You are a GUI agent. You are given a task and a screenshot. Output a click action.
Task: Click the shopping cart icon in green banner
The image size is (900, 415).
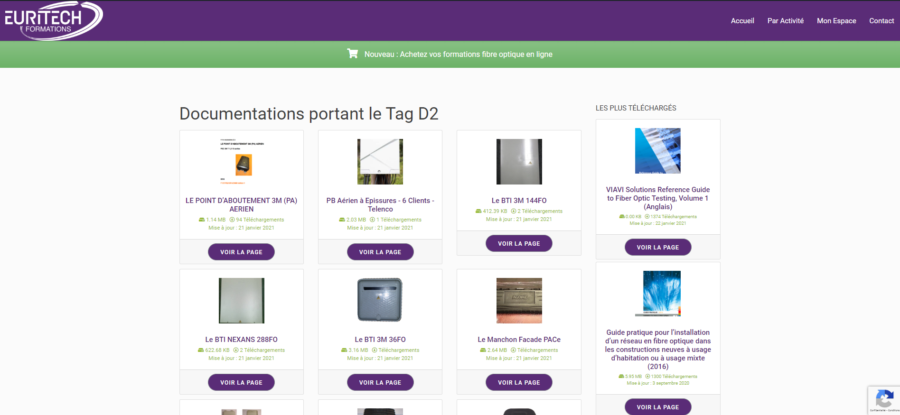tap(353, 54)
